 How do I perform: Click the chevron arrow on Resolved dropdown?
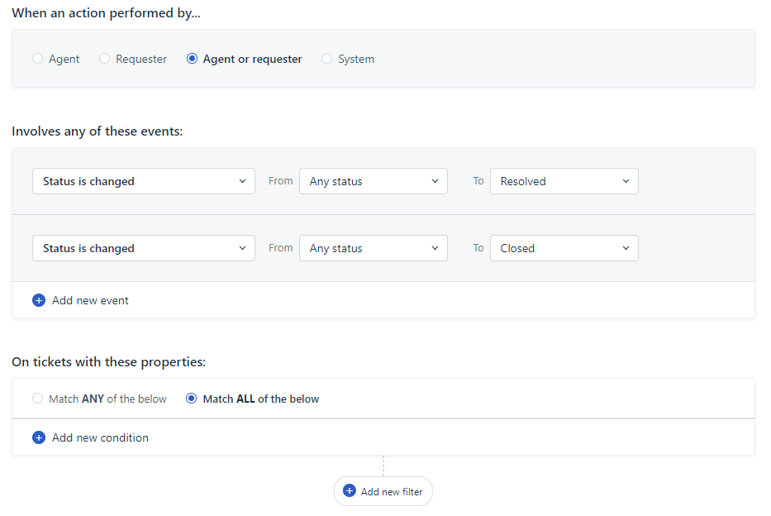tap(626, 182)
